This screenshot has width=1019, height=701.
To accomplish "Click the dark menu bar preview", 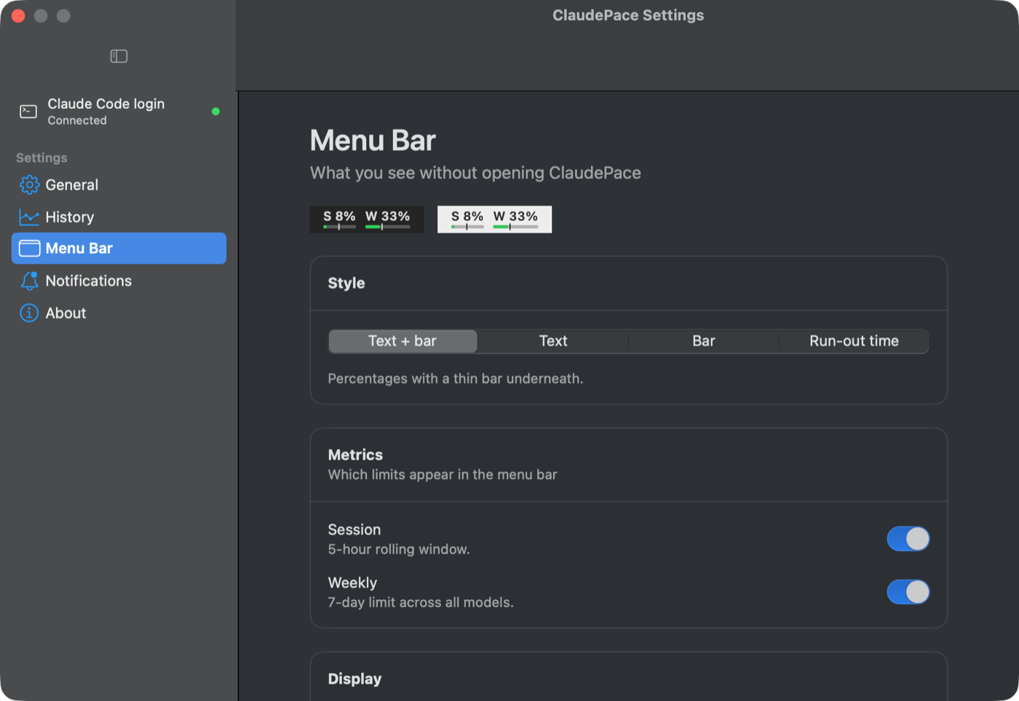I will tap(367, 219).
